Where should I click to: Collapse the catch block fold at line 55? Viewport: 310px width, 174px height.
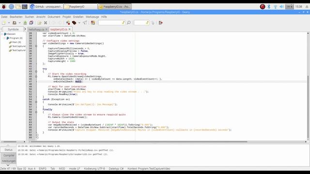coord(36,102)
